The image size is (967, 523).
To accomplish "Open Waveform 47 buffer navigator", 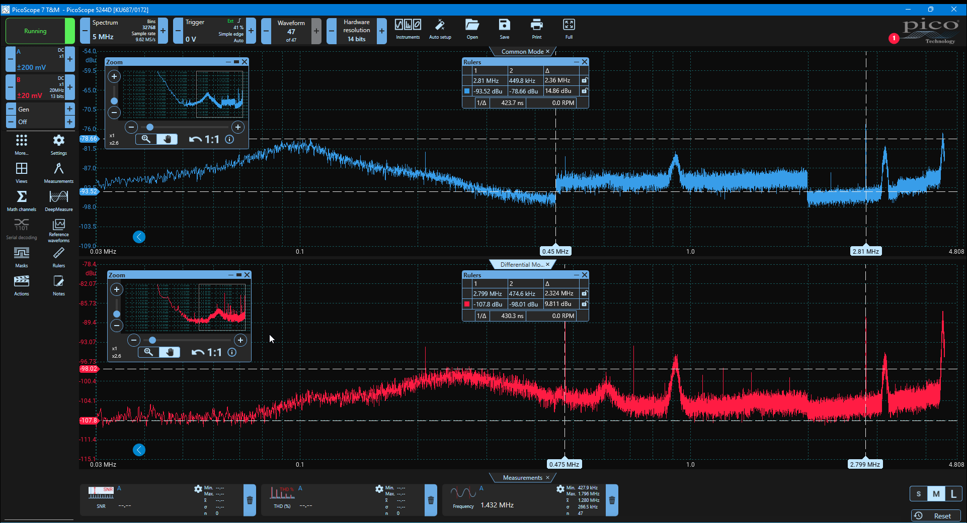I will click(x=291, y=31).
